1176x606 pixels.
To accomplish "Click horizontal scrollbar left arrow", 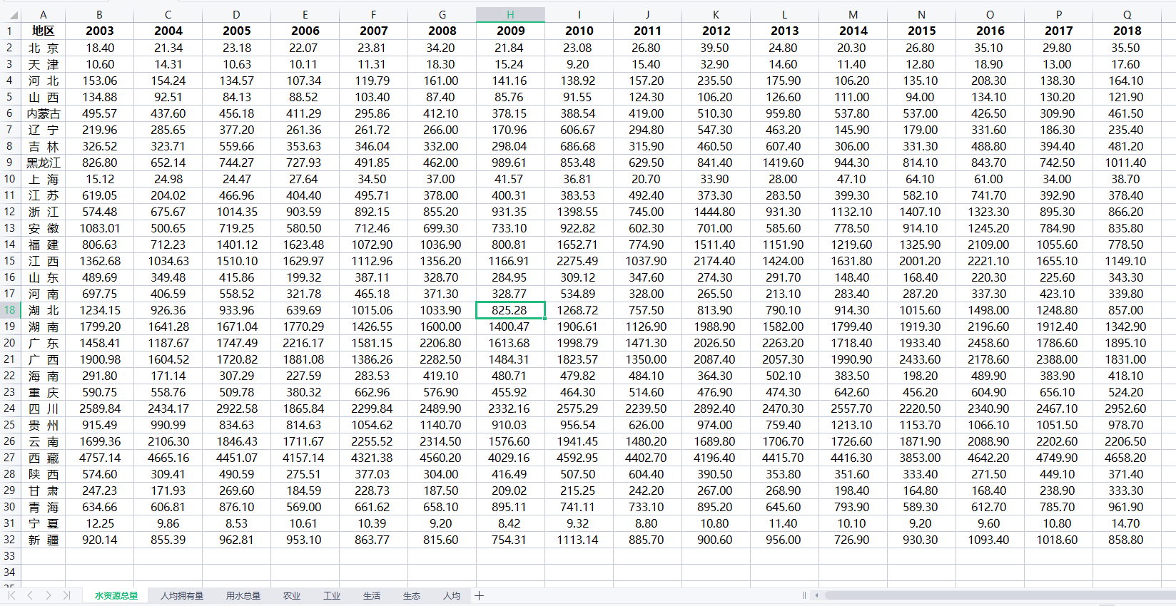I will (x=817, y=595).
